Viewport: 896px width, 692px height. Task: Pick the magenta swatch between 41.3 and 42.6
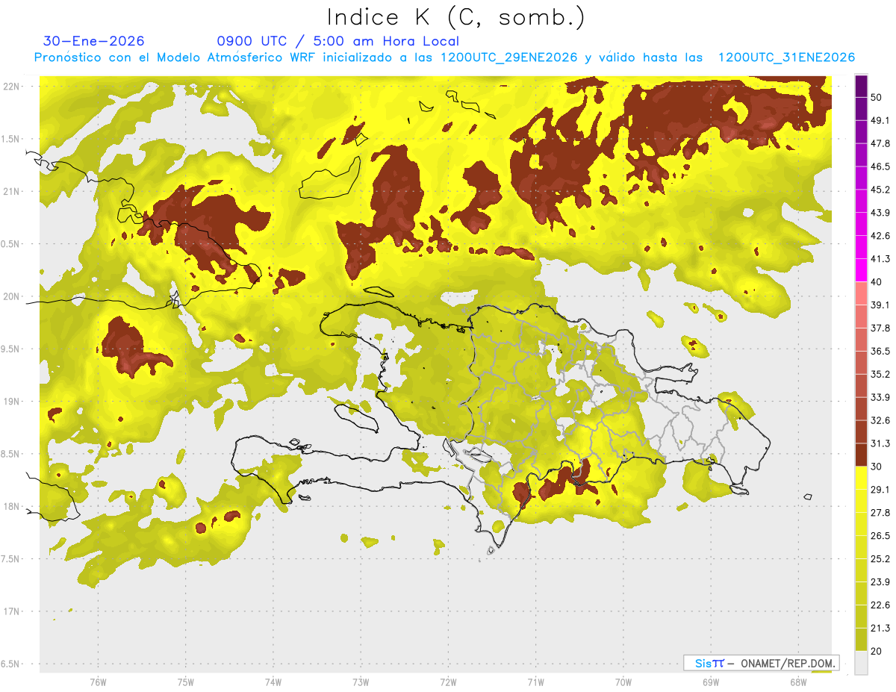coord(861,247)
